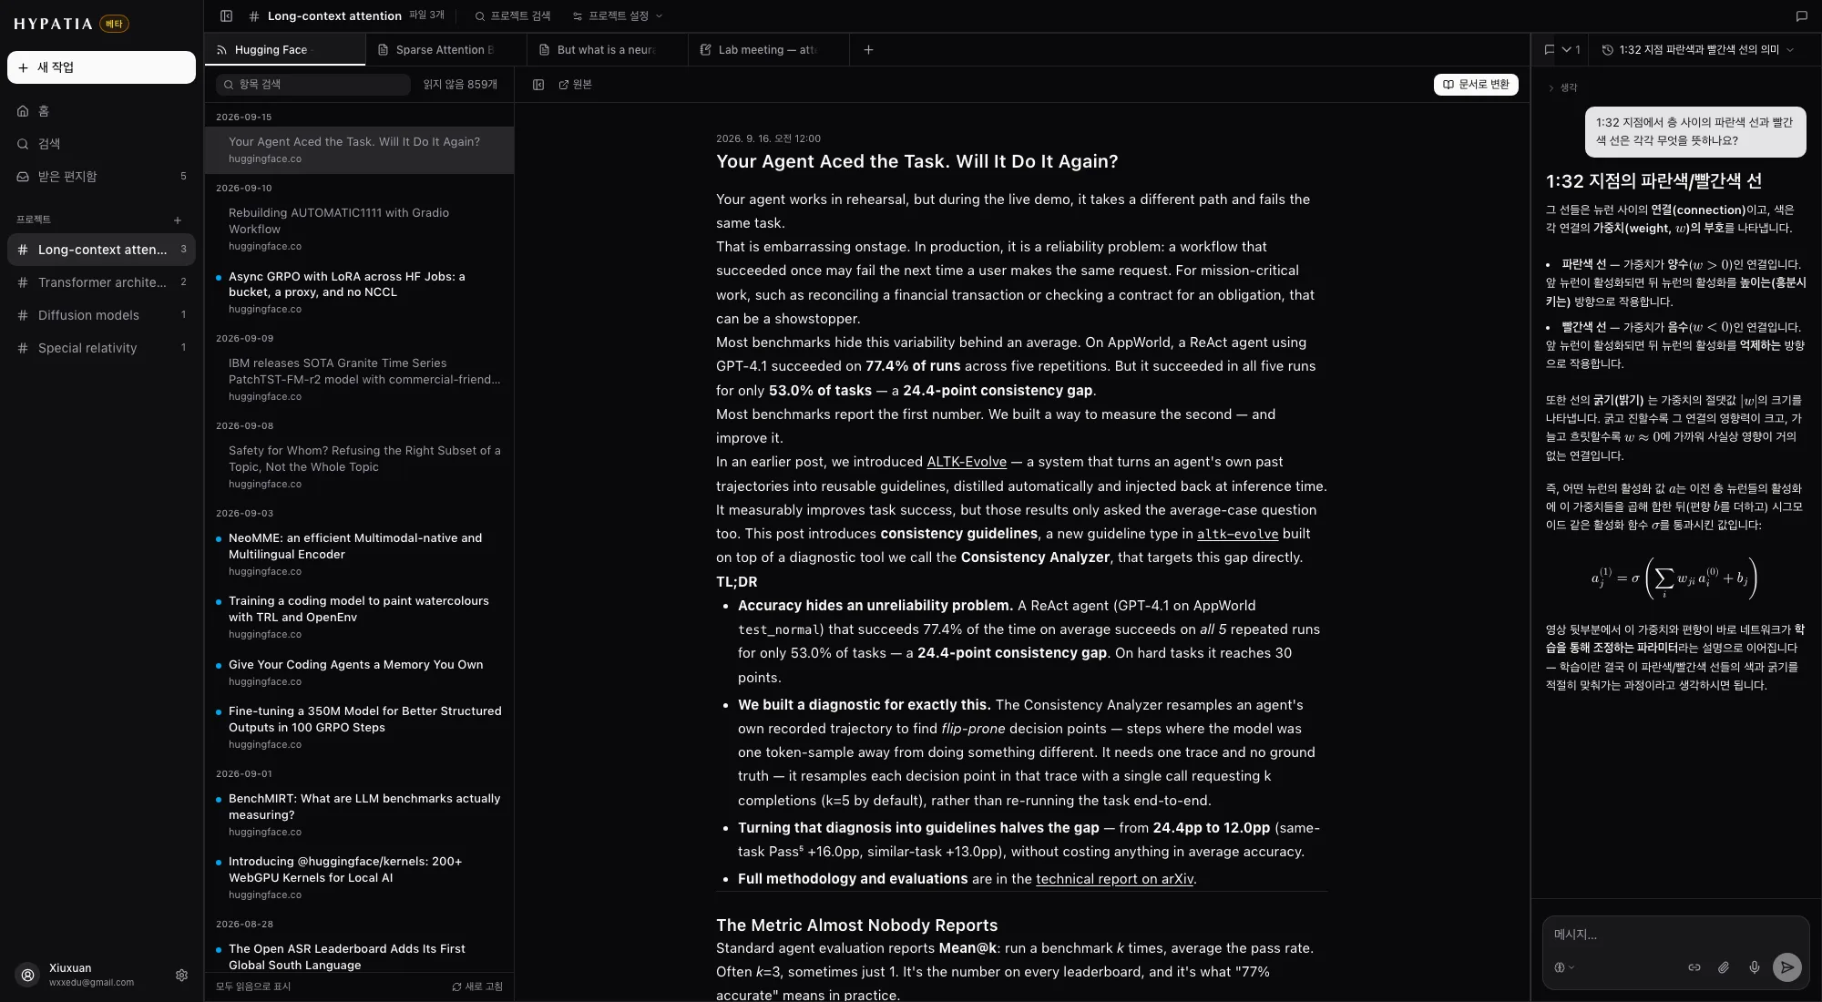Toggle the feed list panel icon

[x=538, y=85]
